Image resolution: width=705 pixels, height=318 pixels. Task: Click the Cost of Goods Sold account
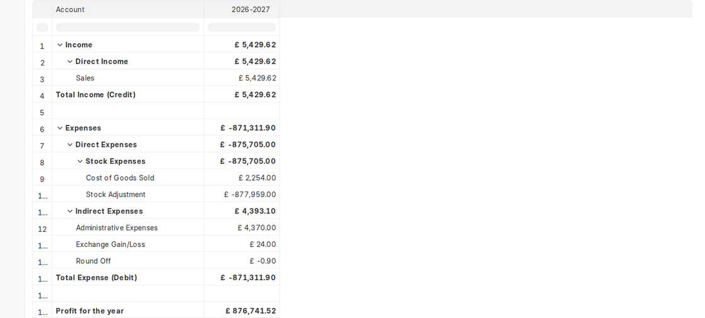pyautogui.click(x=120, y=178)
